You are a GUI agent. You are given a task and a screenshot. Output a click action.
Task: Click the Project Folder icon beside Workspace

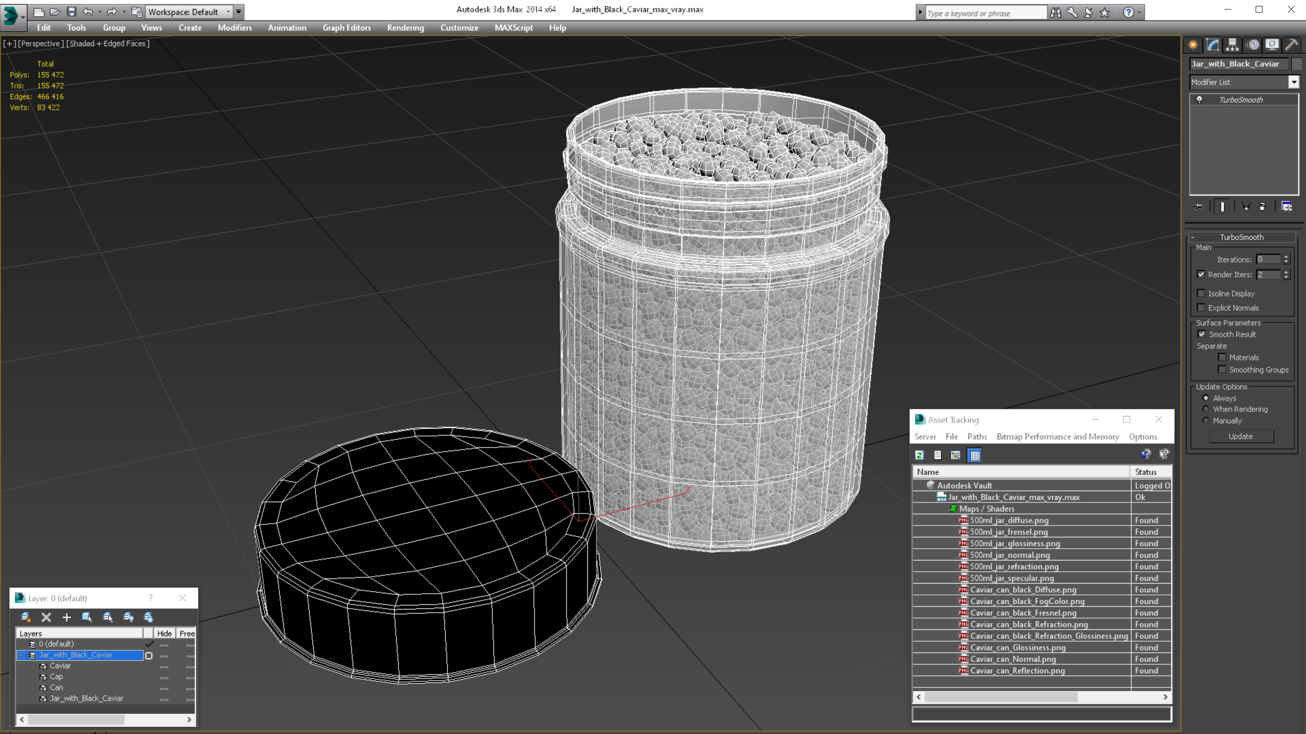(x=136, y=12)
